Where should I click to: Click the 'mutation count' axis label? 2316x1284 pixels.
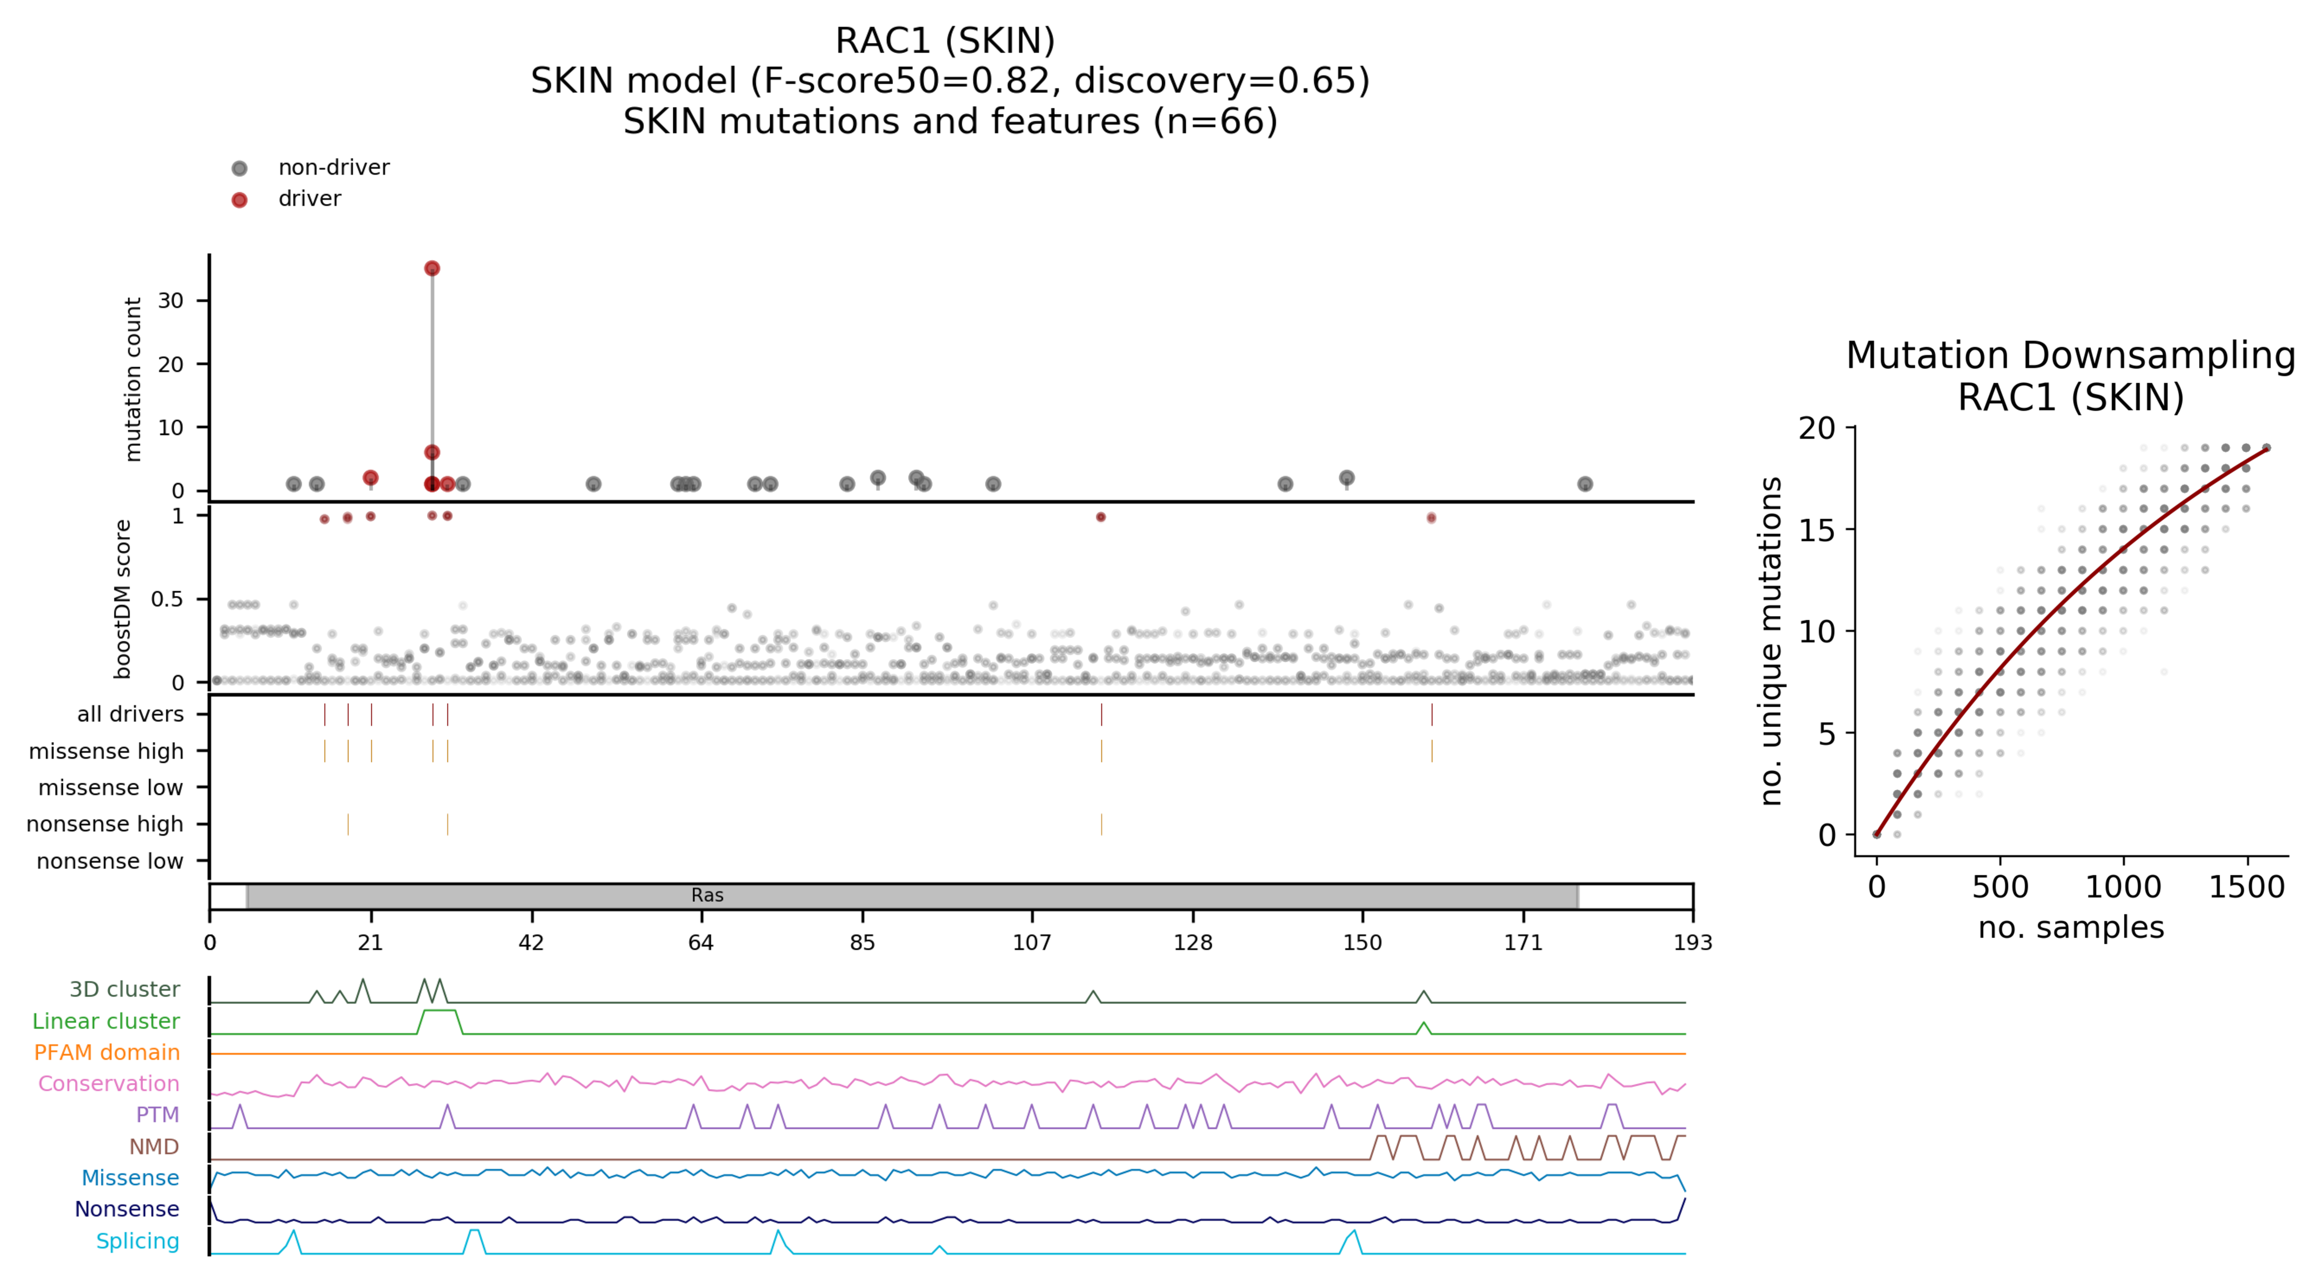(x=133, y=380)
